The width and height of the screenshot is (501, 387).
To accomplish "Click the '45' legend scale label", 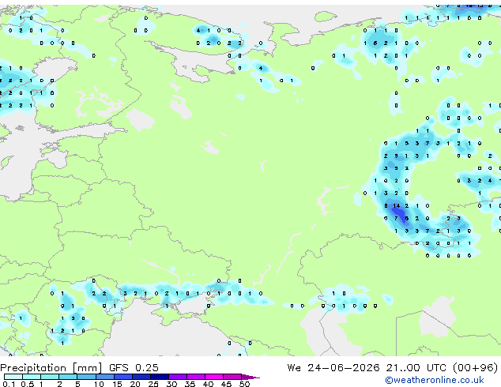I will [226, 384].
